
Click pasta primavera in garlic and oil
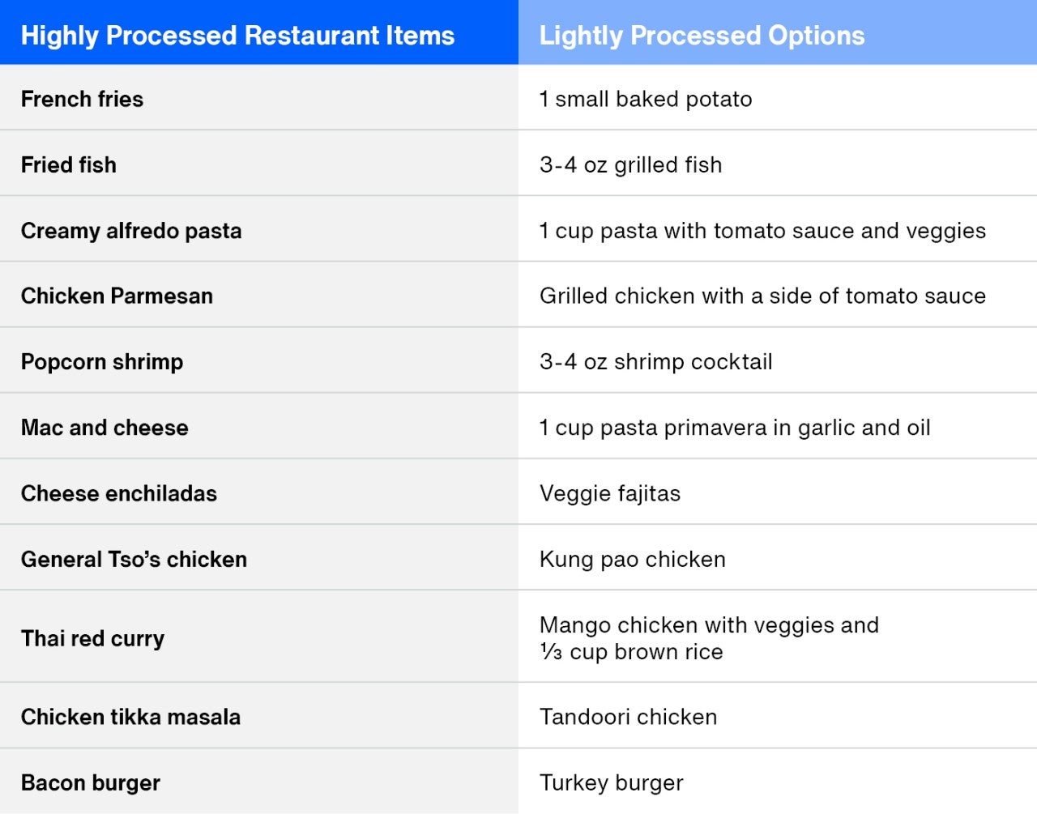[735, 428]
